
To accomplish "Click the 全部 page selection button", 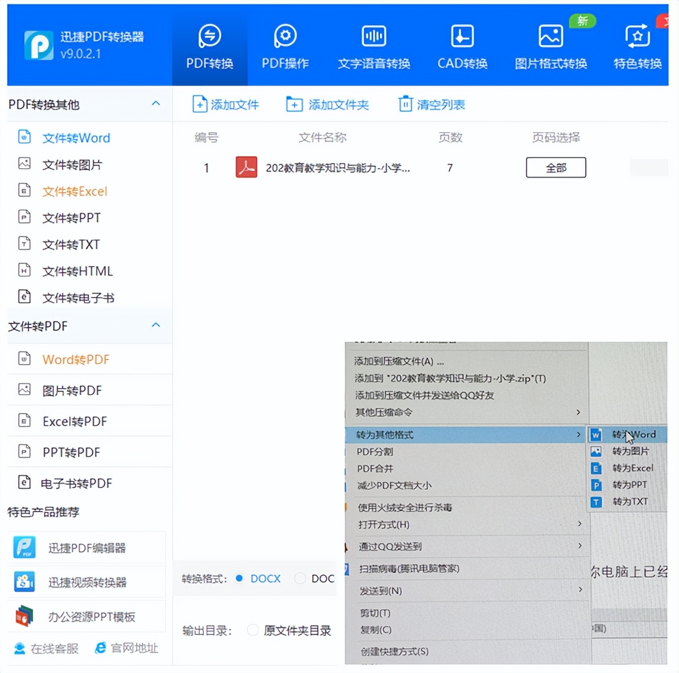I will click(x=556, y=168).
